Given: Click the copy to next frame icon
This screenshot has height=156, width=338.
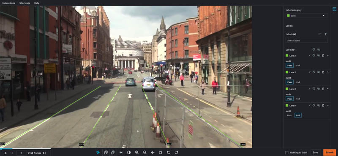Looking at the screenshot, I should click(106, 153).
